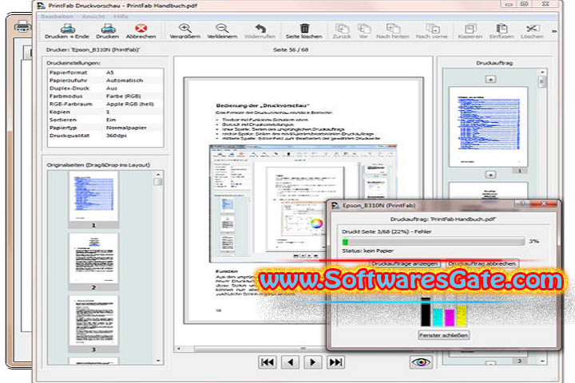The width and height of the screenshot is (575, 383).
Task: Select the Kopien setting row
Action: tap(105, 112)
